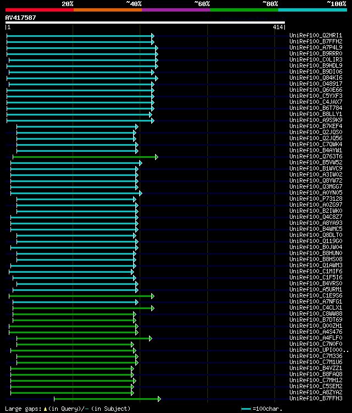
Task: Select label UniRef100_B5VW52
Action: click(x=316, y=163)
